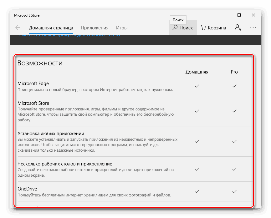The height and width of the screenshot is (218, 271).
Task: Click Установка любых приложений checkmark under Домашняя
Action: (197, 141)
